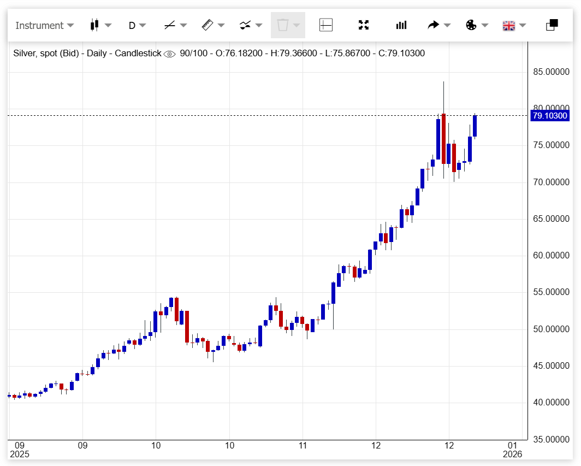Toggle the crosshair cursor button
581x466 pixels.
[326, 25]
